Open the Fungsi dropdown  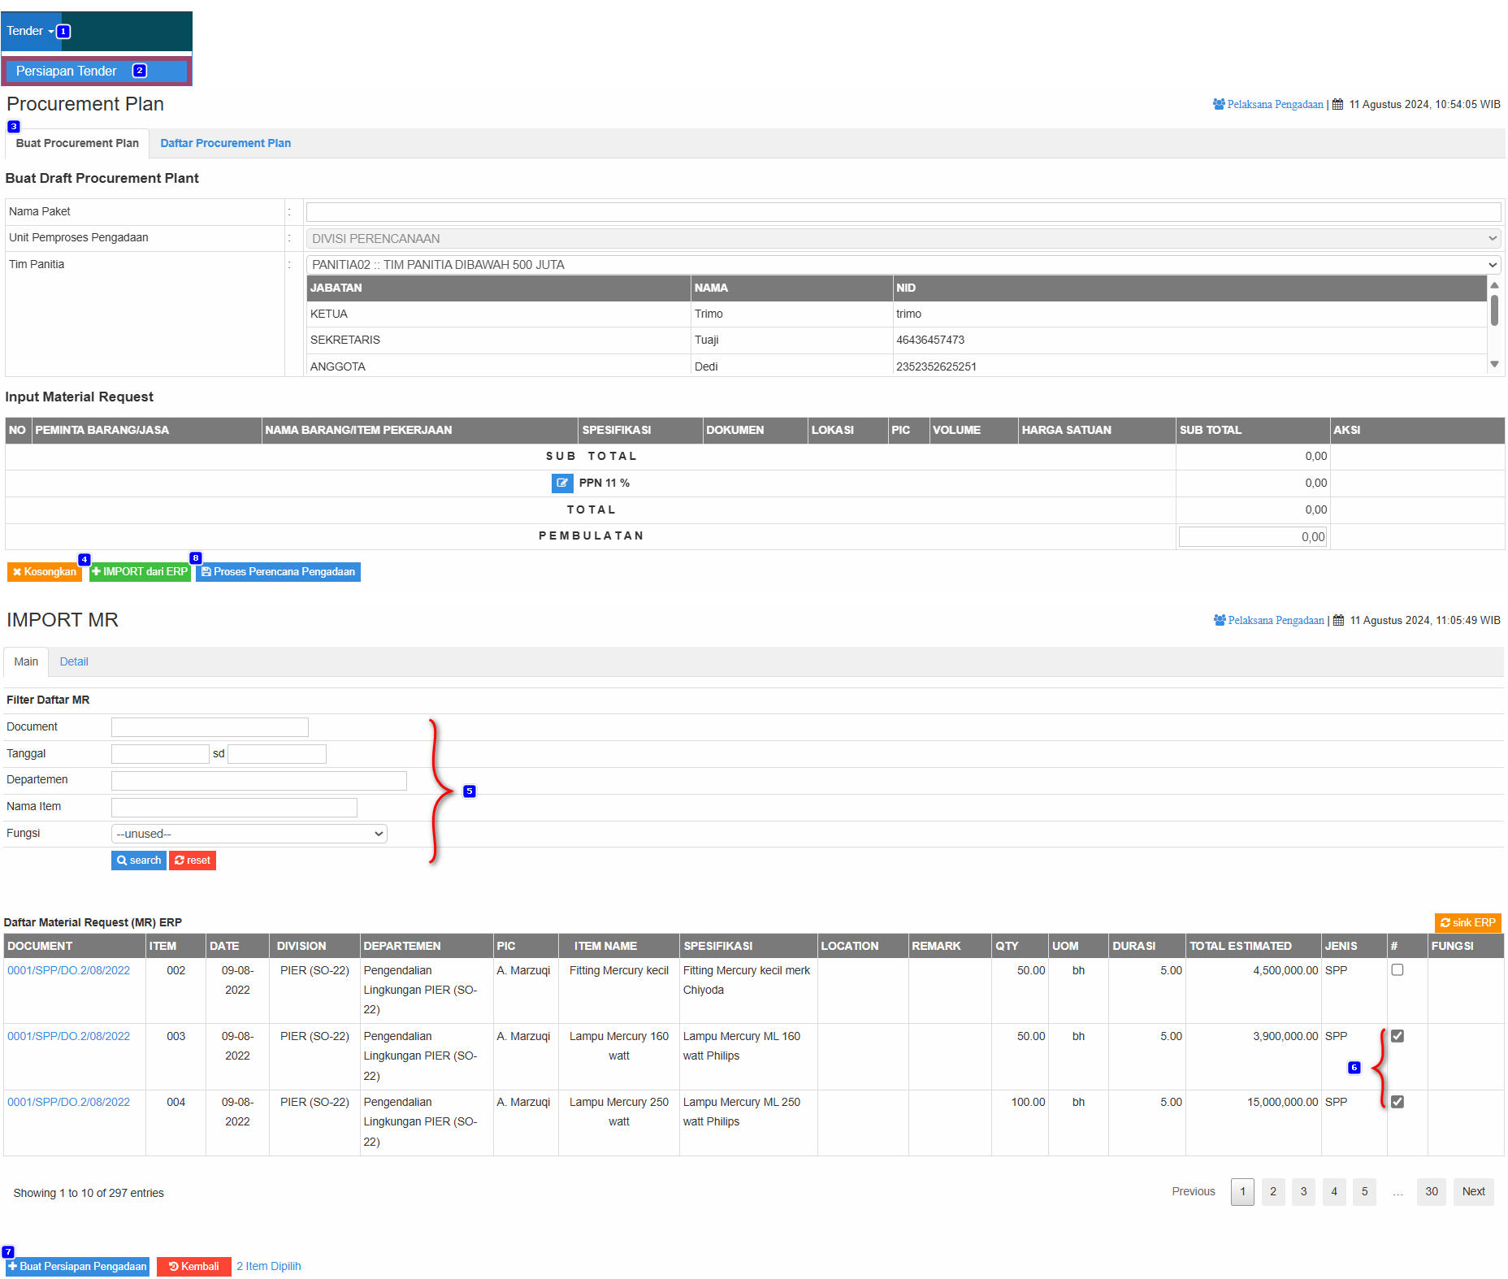point(249,834)
